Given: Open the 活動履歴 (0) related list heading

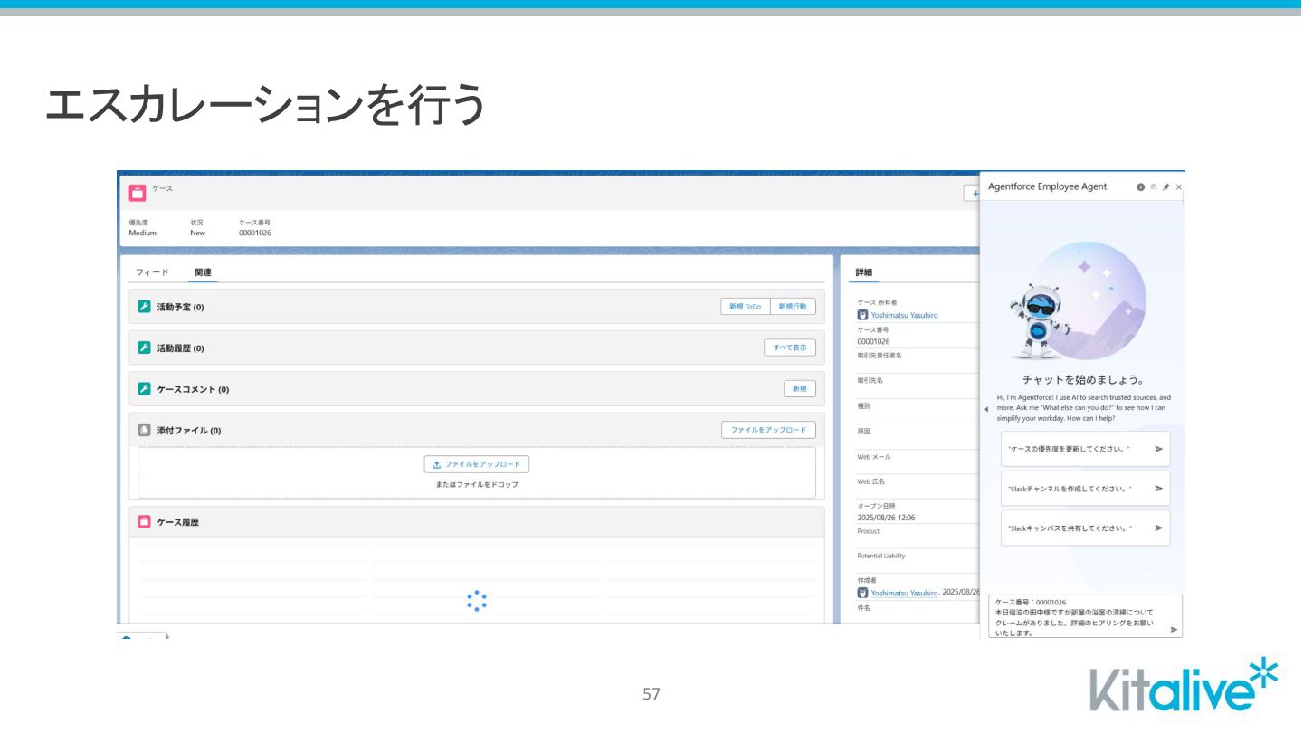Looking at the screenshot, I should (181, 347).
